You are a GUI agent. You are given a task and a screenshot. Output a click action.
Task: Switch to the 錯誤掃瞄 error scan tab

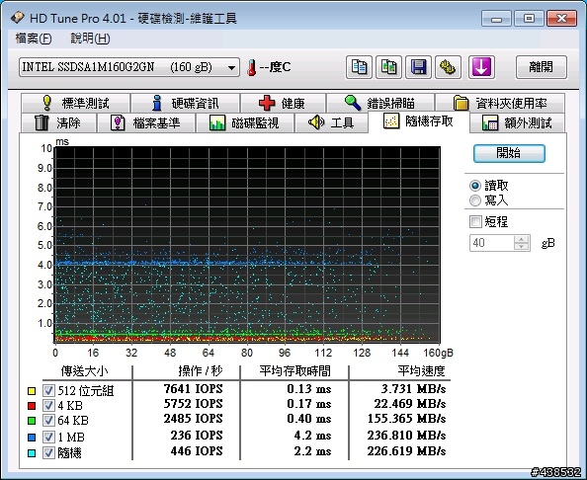point(380,103)
